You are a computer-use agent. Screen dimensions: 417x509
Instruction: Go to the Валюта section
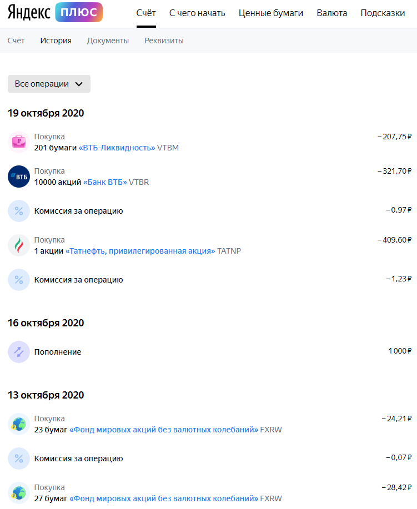[332, 13]
